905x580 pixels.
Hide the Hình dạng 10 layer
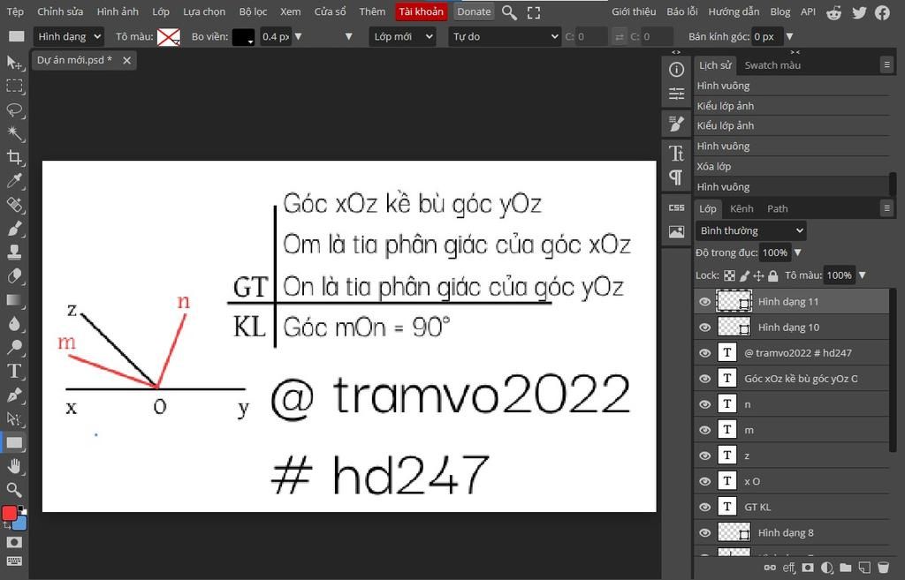pyautogui.click(x=704, y=328)
